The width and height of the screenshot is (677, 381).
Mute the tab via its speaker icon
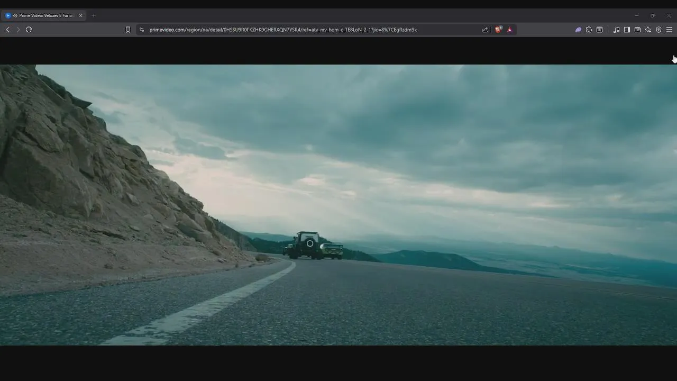point(15,15)
